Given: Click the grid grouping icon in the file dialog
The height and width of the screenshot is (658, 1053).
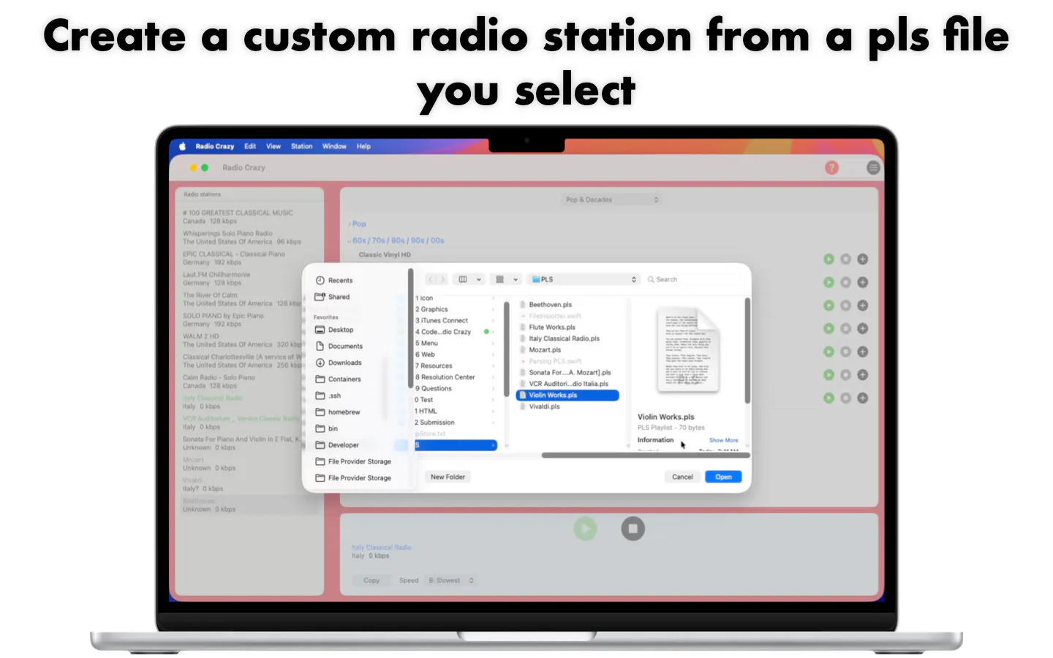Looking at the screenshot, I should coord(499,279).
